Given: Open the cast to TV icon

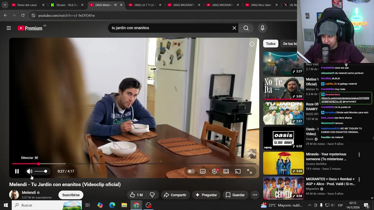Looking at the screenshot, I should [x=238, y=171].
